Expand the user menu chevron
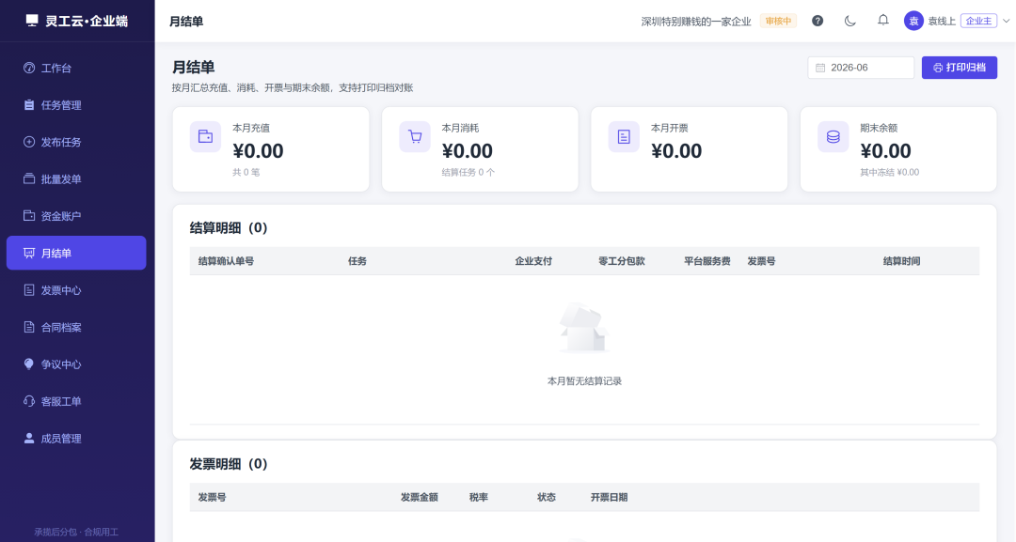Screen dimensions: 1016x542 point(1007,21)
